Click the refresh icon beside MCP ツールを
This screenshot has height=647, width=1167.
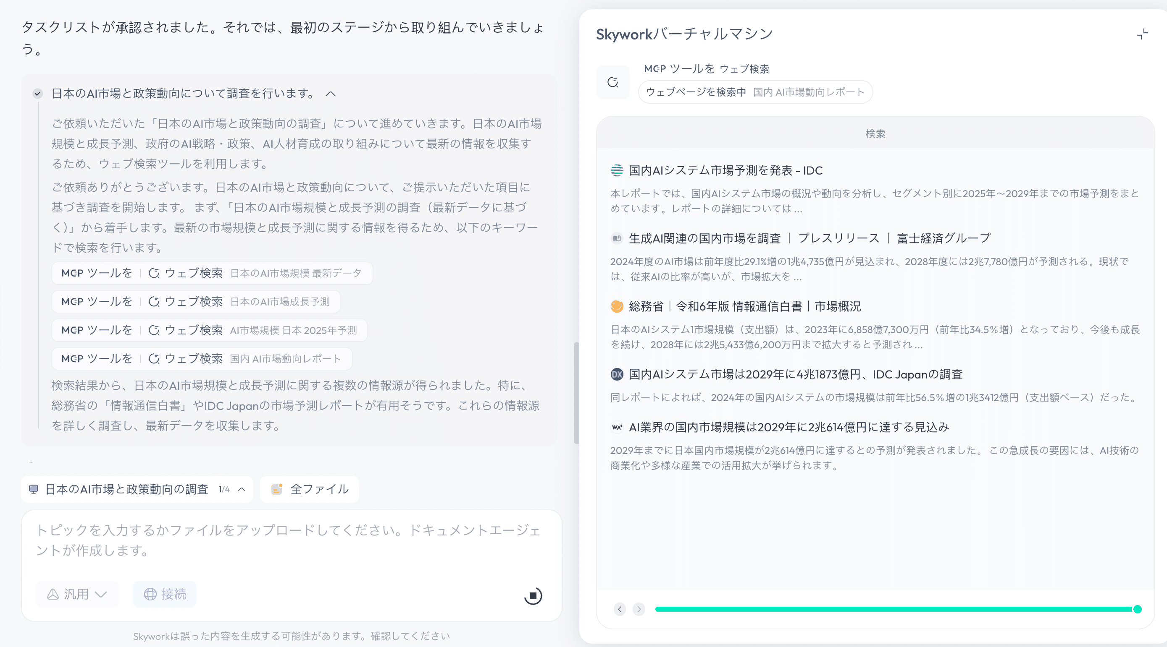[612, 82]
